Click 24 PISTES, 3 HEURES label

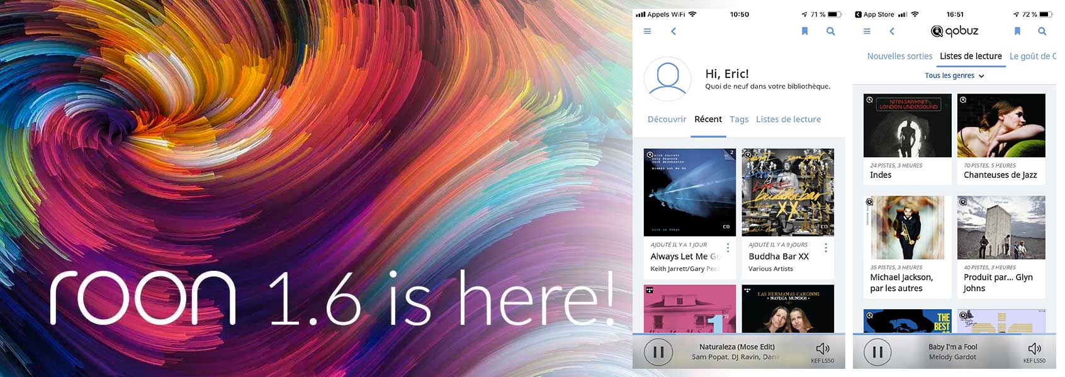pos(896,166)
